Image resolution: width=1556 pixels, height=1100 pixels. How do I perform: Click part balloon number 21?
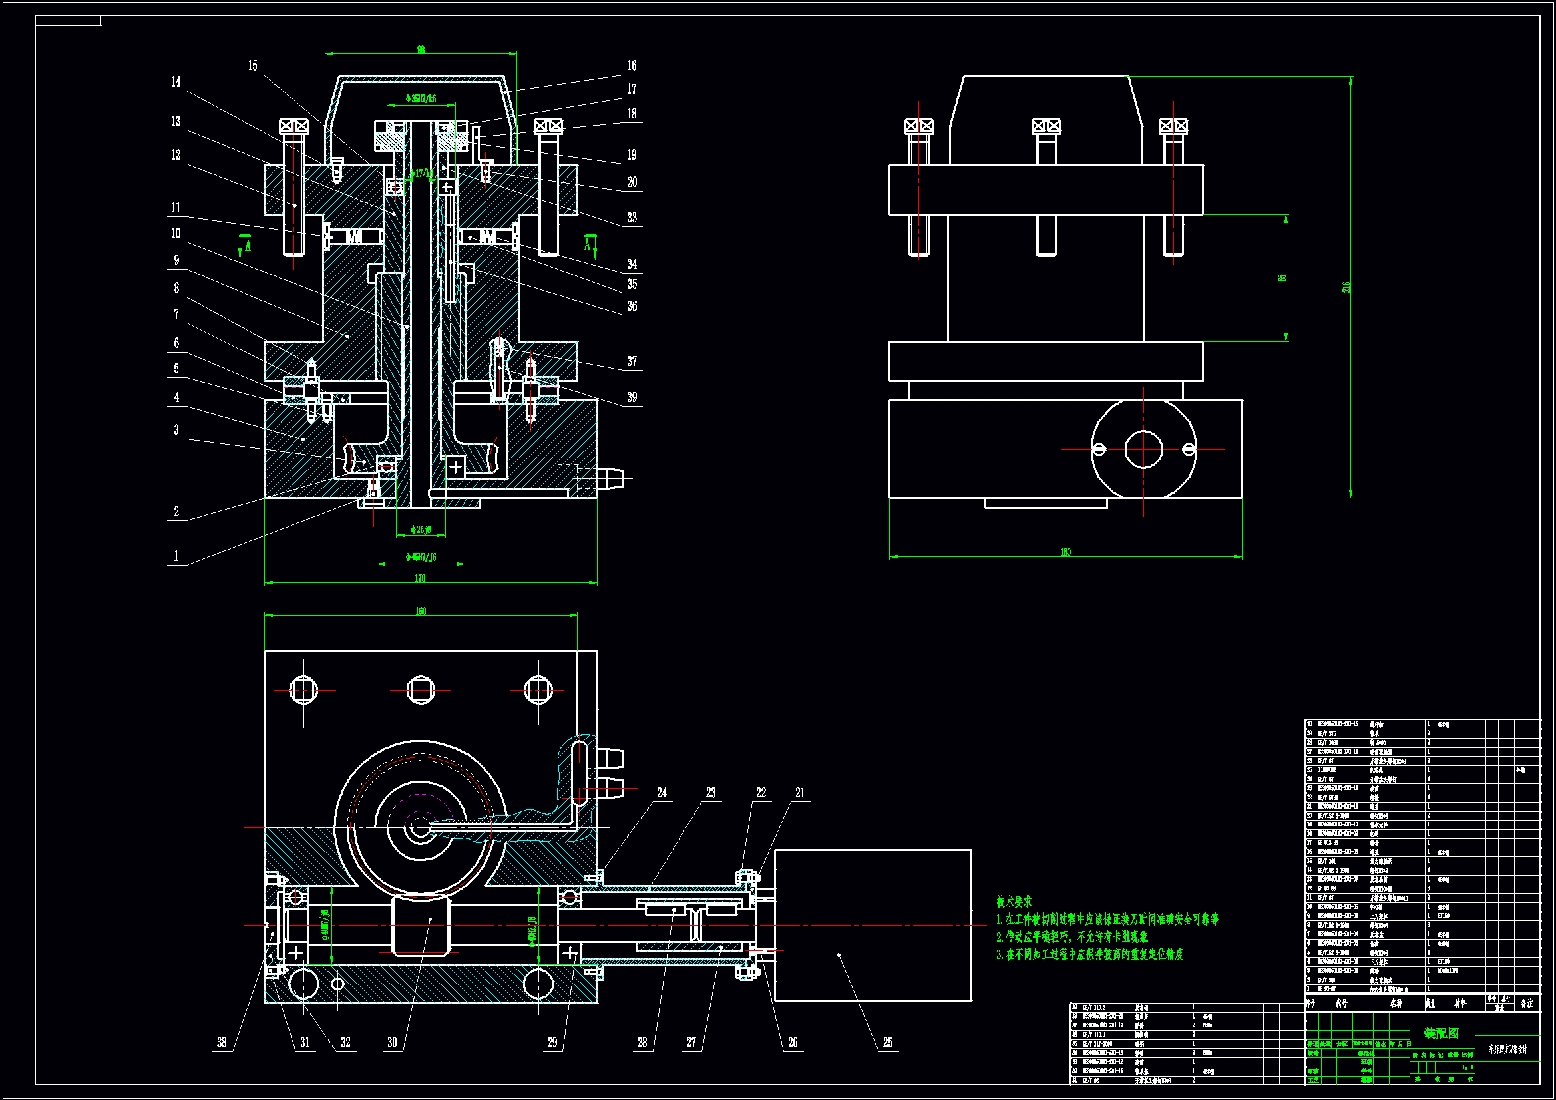click(800, 793)
